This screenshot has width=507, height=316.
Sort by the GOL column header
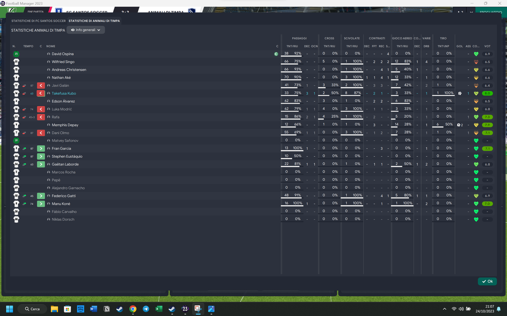(459, 46)
